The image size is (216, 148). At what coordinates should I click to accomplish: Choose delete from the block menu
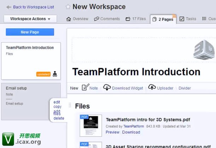point(59,118)
